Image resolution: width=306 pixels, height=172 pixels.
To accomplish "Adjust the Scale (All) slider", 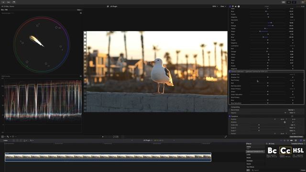I will click(259, 125).
